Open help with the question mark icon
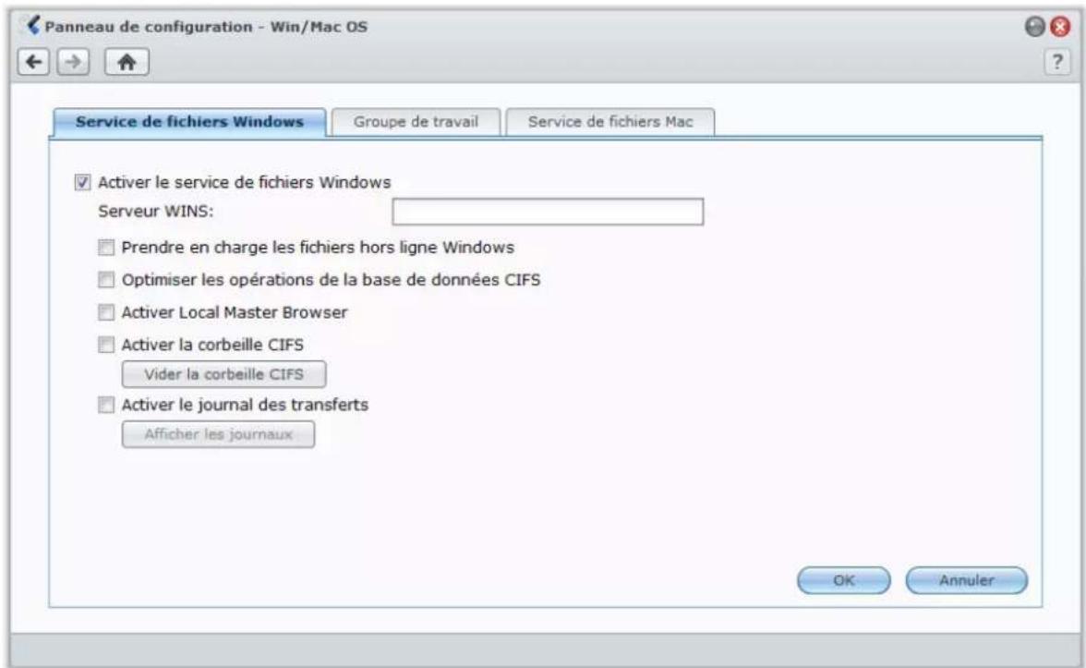 1056,63
